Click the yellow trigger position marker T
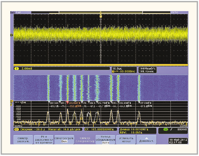The width and height of the screenshot is (199, 156). [x=101, y=16]
